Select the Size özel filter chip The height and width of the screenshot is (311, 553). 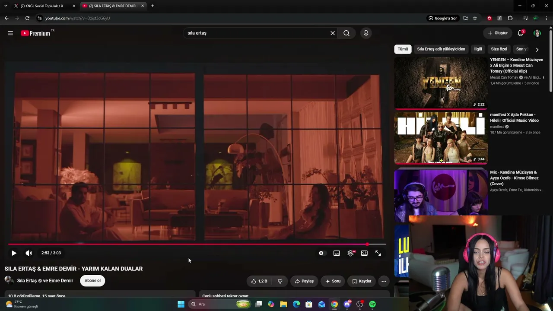click(499, 49)
